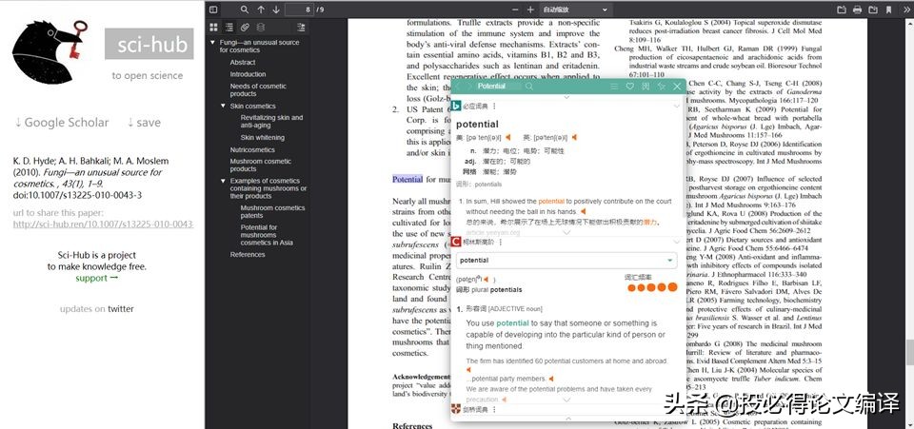Open a file from PDF toolbar
Screen dimensions: 914x429
tap(841, 10)
